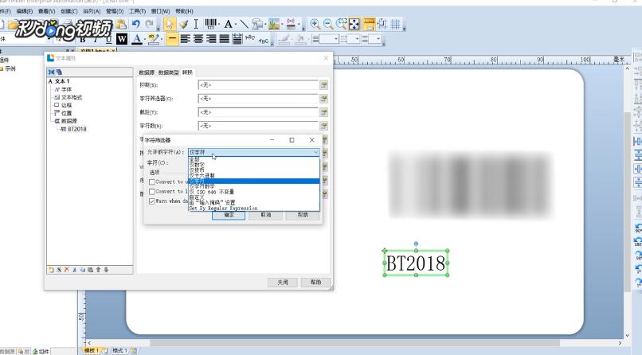Click the zoom out magnifier

tap(328, 24)
